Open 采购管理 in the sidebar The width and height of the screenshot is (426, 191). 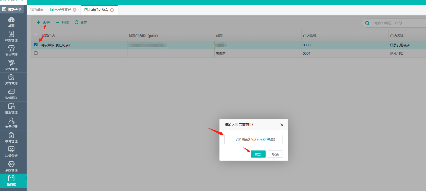coord(11,65)
